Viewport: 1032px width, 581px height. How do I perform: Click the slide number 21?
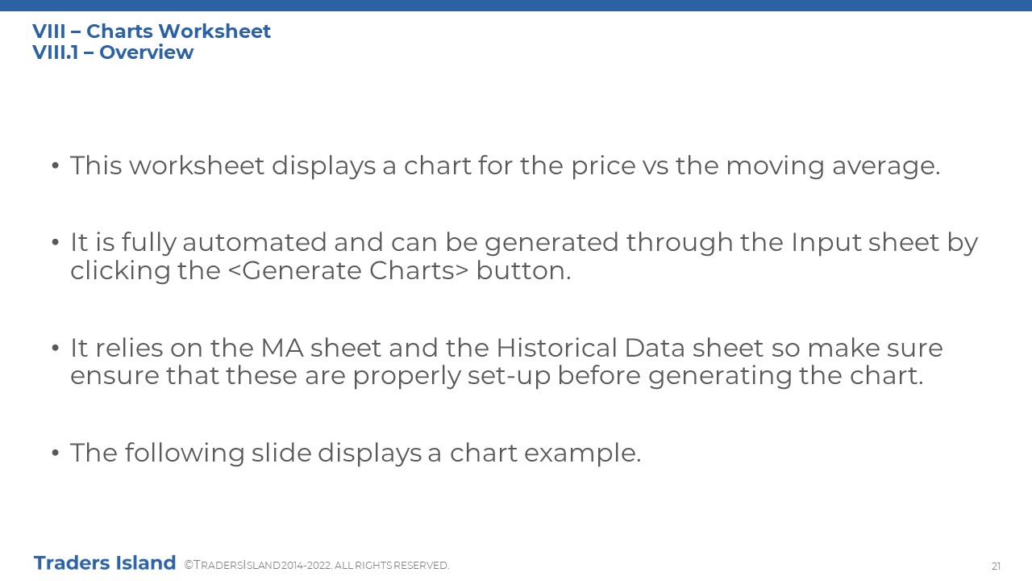tap(997, 566)
